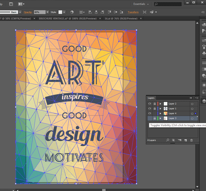Click Make/Release Clipping Mask icon
Viewport: 206px width, 191px height.
(x=173, y=140)
